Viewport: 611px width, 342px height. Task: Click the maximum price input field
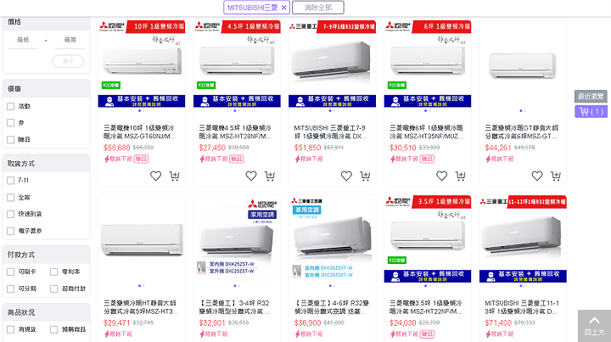point(70,40)
